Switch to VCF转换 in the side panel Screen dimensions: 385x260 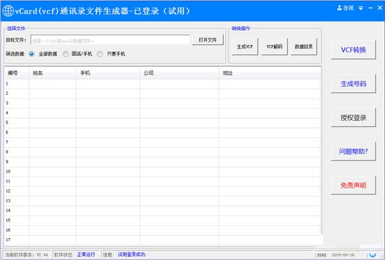point(354,51)
